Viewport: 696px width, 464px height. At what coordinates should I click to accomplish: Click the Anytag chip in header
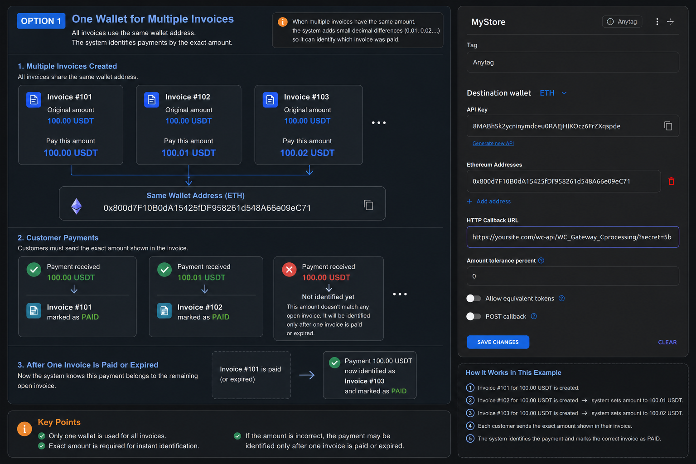[x=622, y=22]
